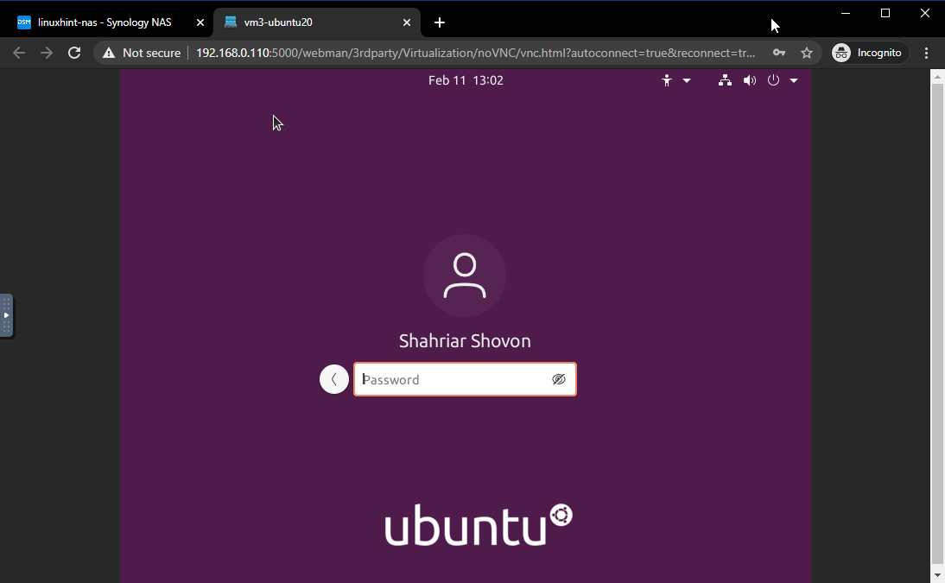Viewport: 945px width, 583px height.
Task: Close the vm3-ubuntu20 tab
Action: (407, 22)
